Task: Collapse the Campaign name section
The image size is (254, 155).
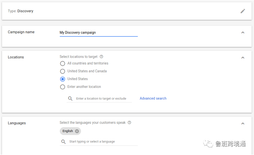Action: [x=243, y=32]
